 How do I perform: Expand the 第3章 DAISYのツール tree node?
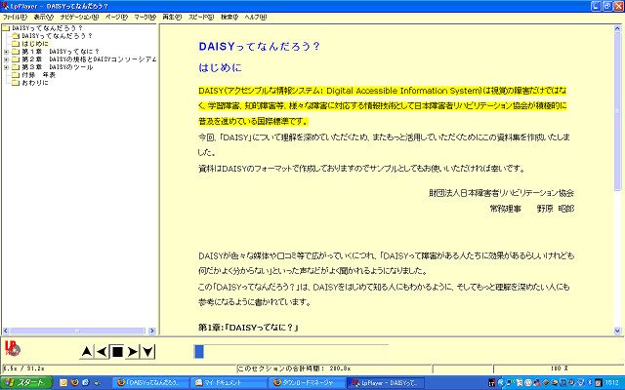point(7,66)
